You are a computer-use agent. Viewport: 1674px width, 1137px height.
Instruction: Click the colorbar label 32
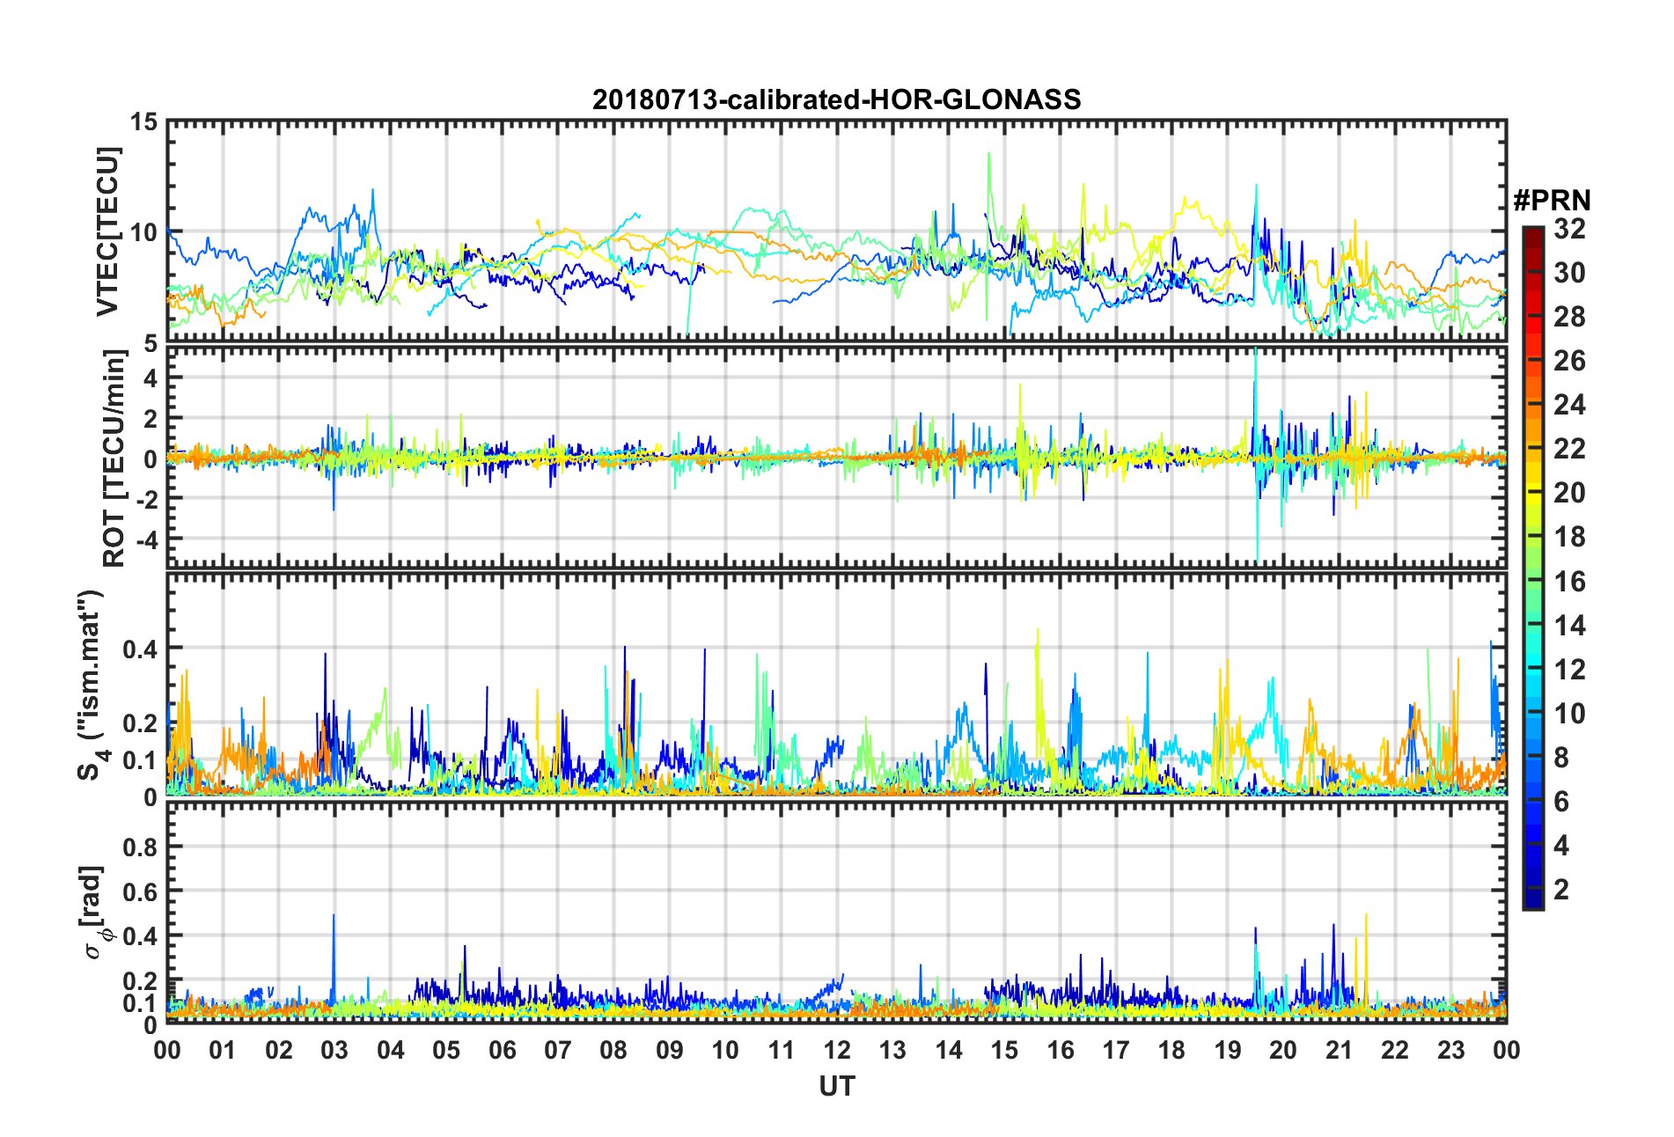[1569, 229]
